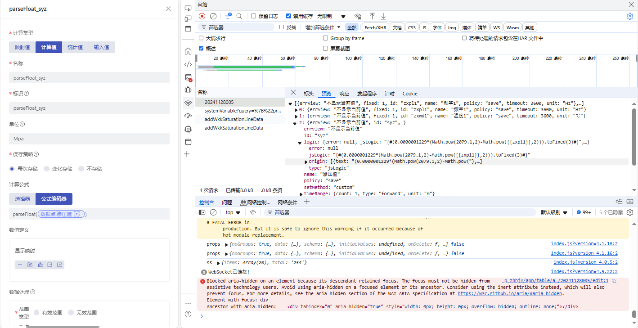The image size is (638, 328).
Task: Expand the origin array
Action: (x=306, y=162)
